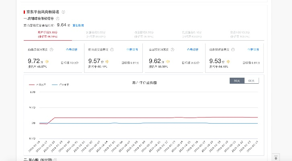
Task: Click 查看数据 link next to 9.64分
Action: (78, 25)
